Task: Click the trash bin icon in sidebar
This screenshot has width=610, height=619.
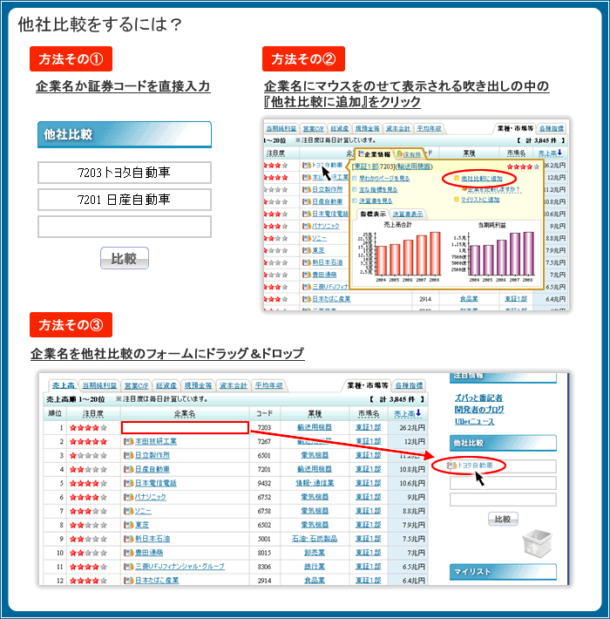Action: pyautogui.click(x=538, y=543)
